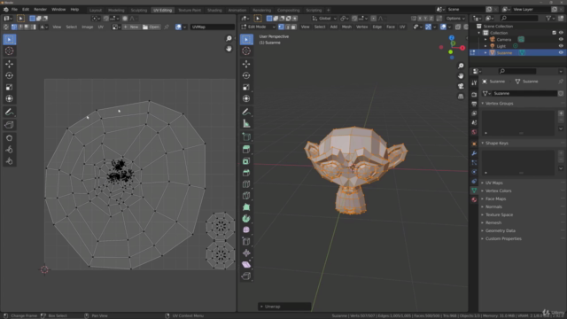
Task: Open the Render menu
Action: tap(40, 10)
